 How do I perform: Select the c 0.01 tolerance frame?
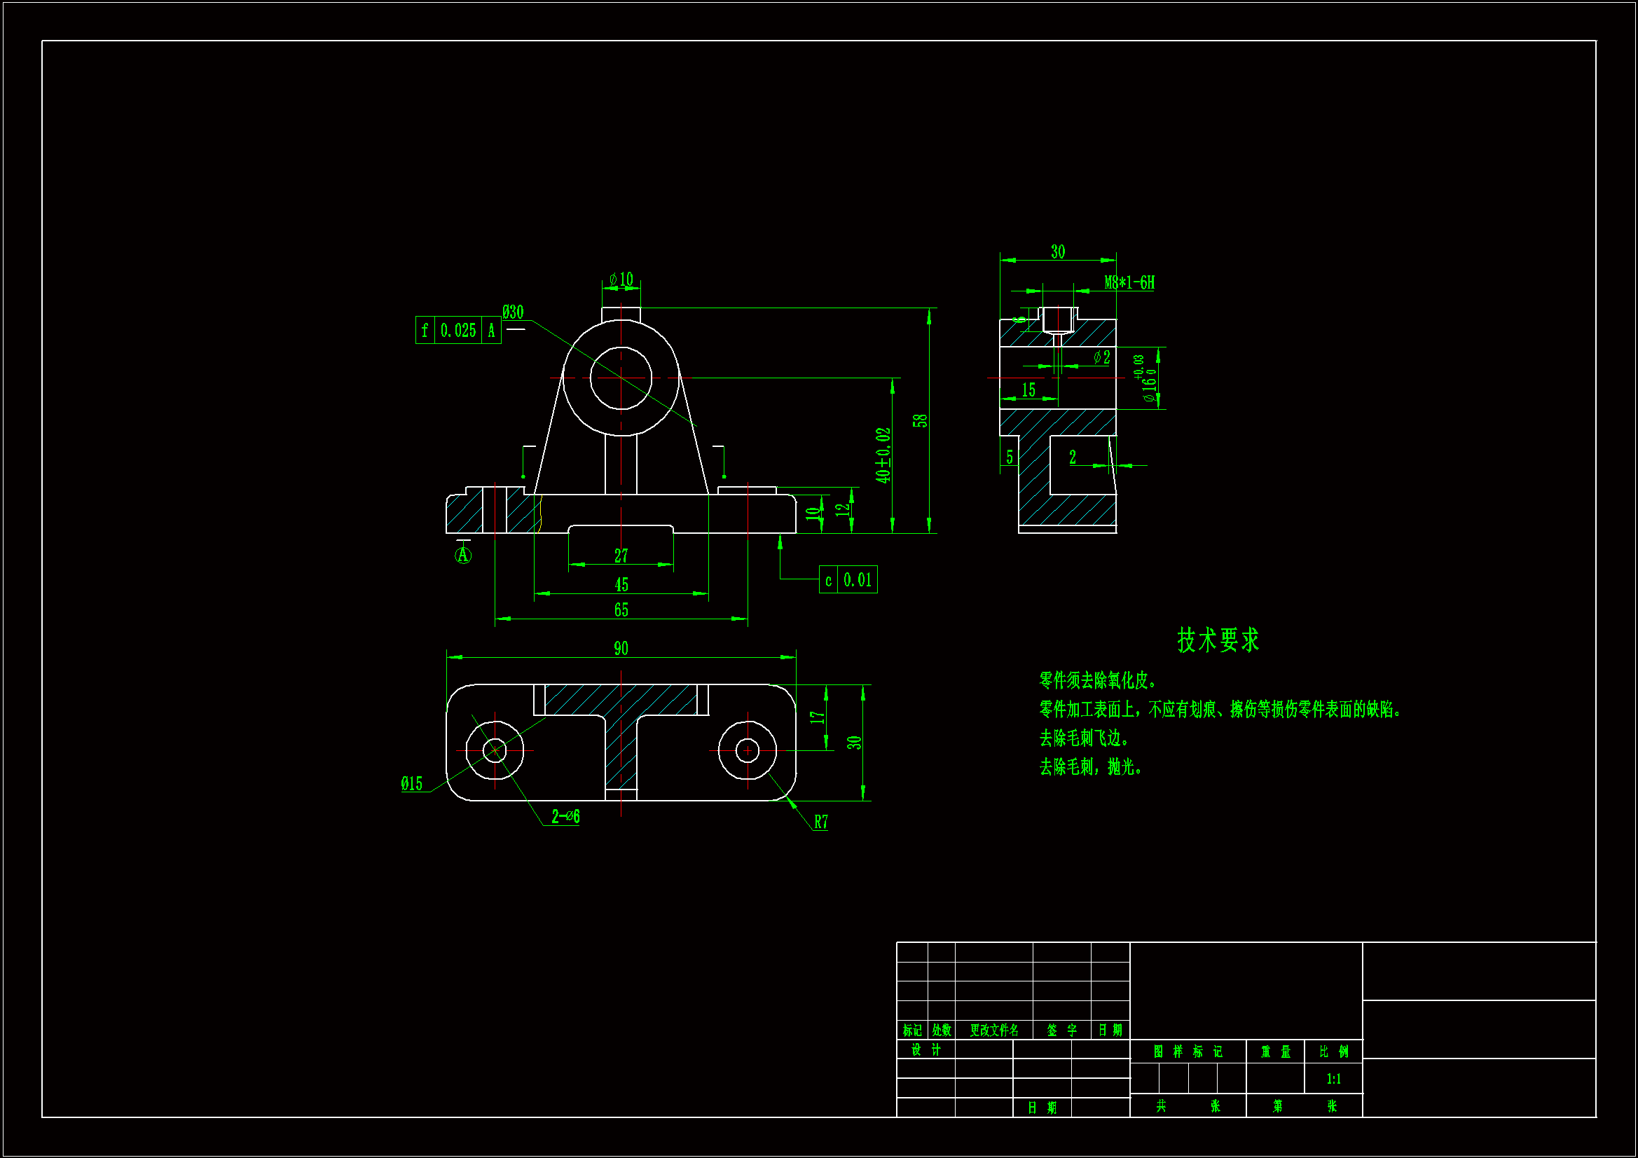848,580
